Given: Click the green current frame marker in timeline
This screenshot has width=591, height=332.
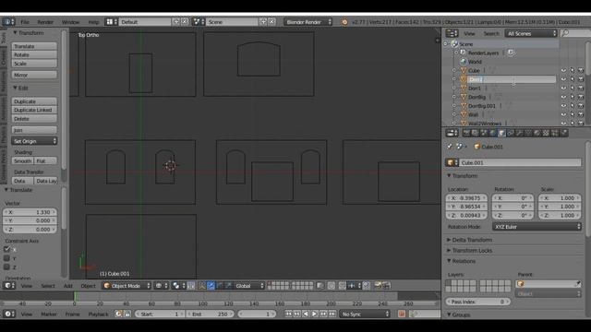Looking at the screenshot, I should coord(75,296).
